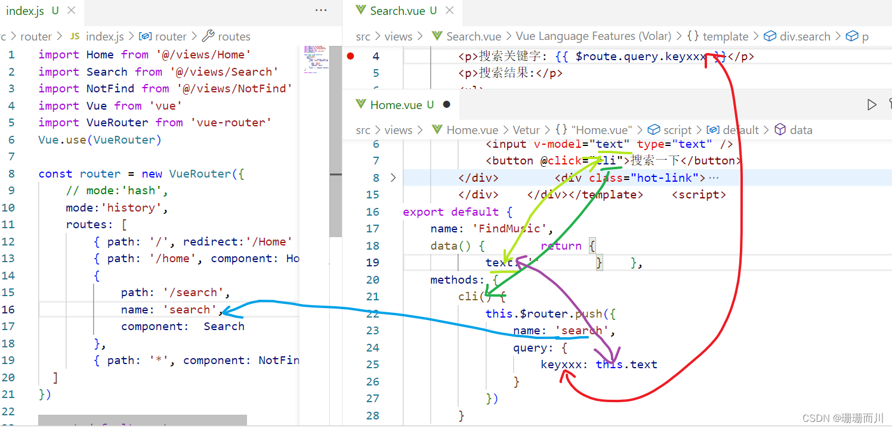This screenshot has width=892, height=429.
Task: Click wrench icon beside routes breadcrumb
Action: click(208, 36)
